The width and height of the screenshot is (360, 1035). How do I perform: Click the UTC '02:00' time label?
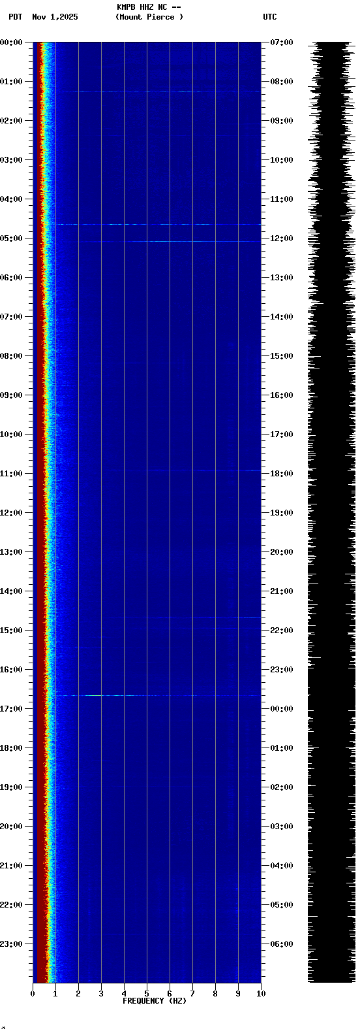click(282, 787)
